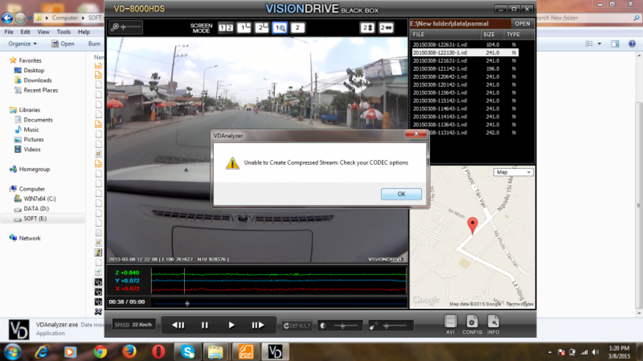Click Open in Explorer toolbar
This screenshot has height=361, width=643.
(x=63, y=44)
